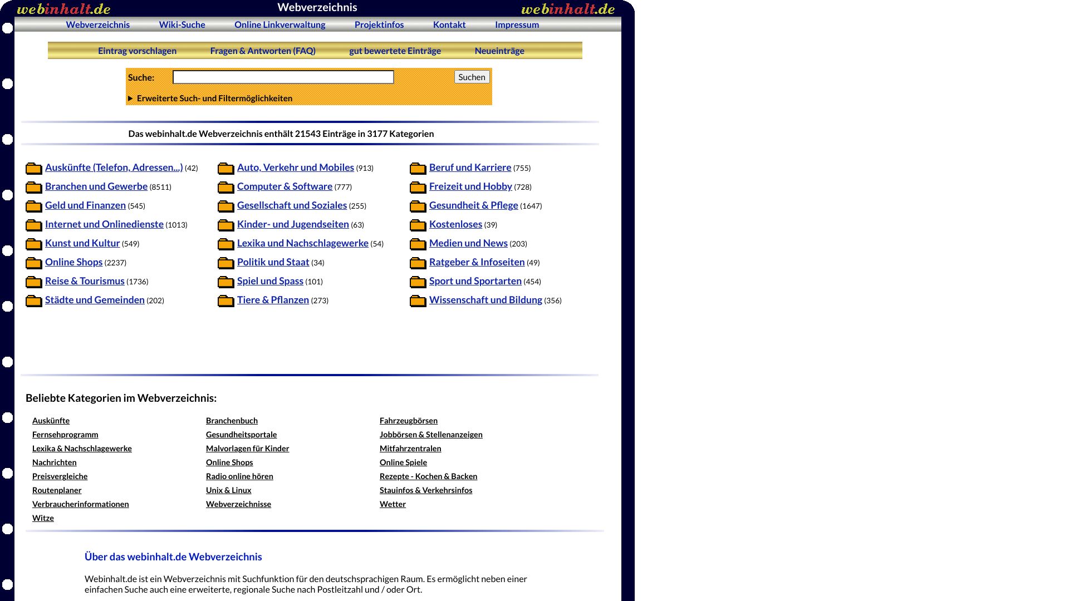
Task: Click folder icon next to Wissenschaft und Bildung
Action: point(418,300)
